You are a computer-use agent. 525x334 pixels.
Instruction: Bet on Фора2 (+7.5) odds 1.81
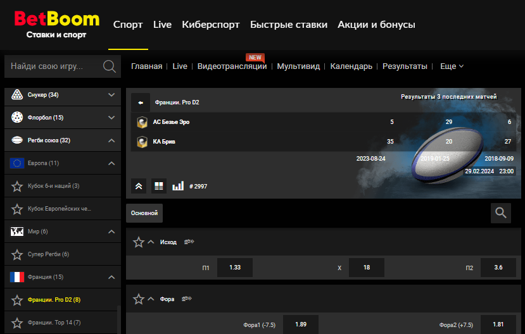498,325
